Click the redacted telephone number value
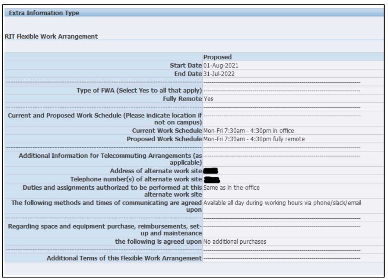The height and width of the screenshot is (280, 388). tap(211, 179)
